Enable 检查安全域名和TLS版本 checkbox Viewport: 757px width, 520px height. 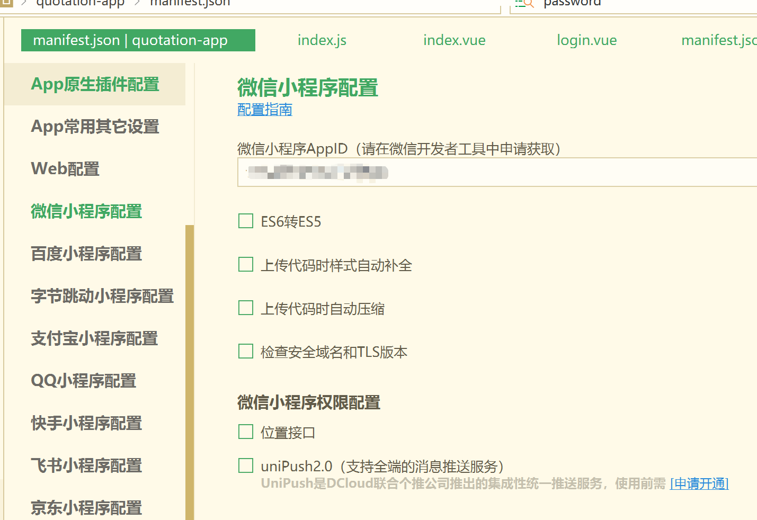[246, 351]
